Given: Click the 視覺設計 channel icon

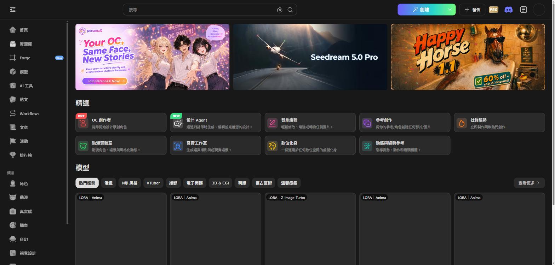Looking at the screenshot, I should tap(13, 253).
